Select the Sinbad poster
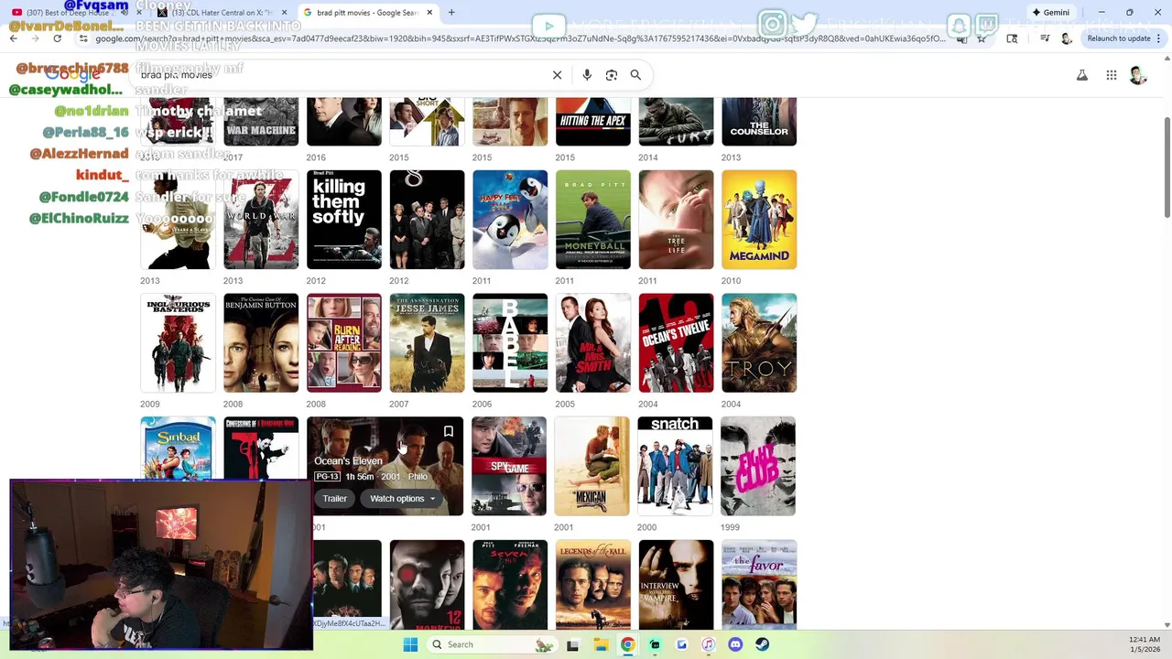Image resolution: width=1172 pixels, height=659 pixels. point(178,448)
